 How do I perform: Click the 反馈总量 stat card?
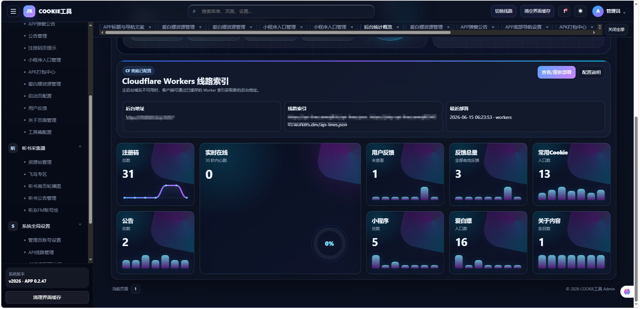click(488, 174)
